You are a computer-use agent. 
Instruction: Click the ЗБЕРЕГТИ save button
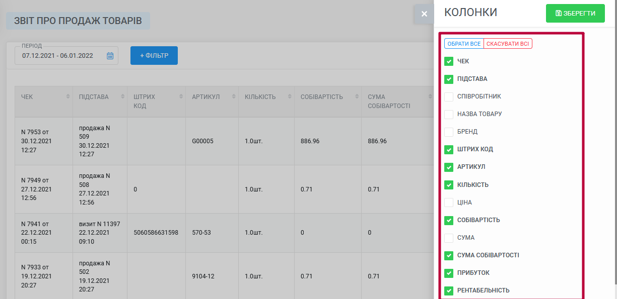pos(575,14)
